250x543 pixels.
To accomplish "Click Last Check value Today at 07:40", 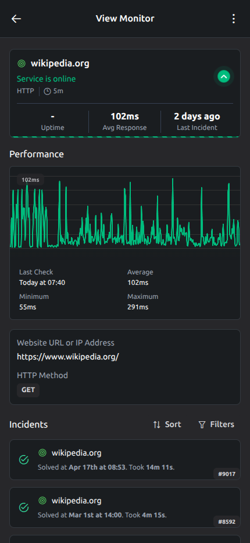I will [x=42, y=283].
